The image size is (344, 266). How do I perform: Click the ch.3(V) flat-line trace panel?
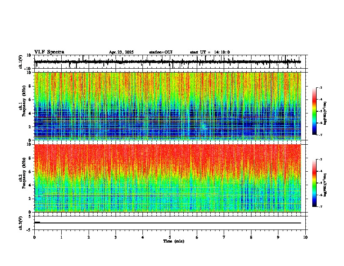pyautogui.click(x=170, y=223)
